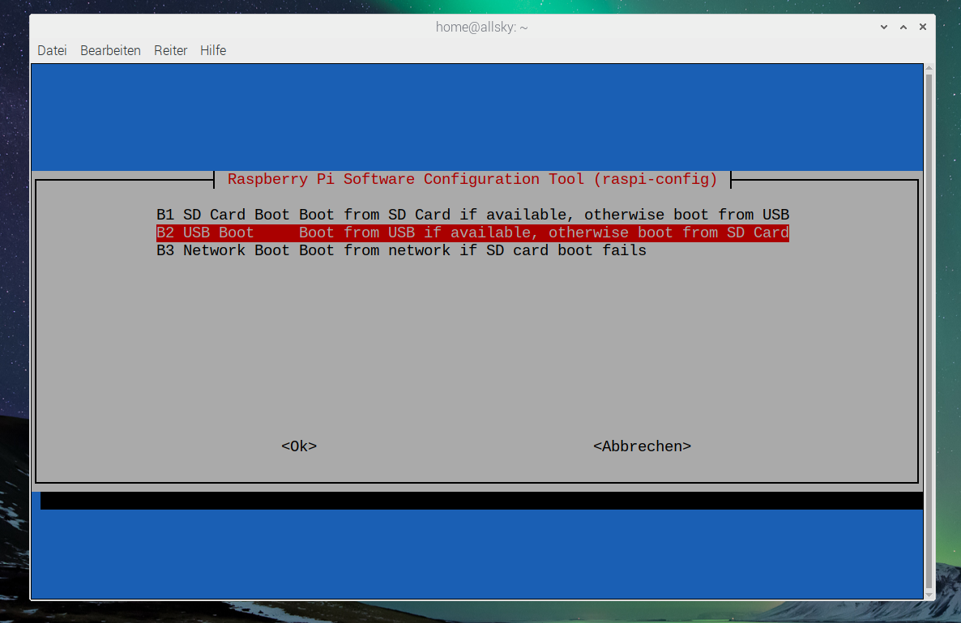Close the home@allsky terminal window
Viewport: 961px width, 623px height.
[x=923, y=27]
